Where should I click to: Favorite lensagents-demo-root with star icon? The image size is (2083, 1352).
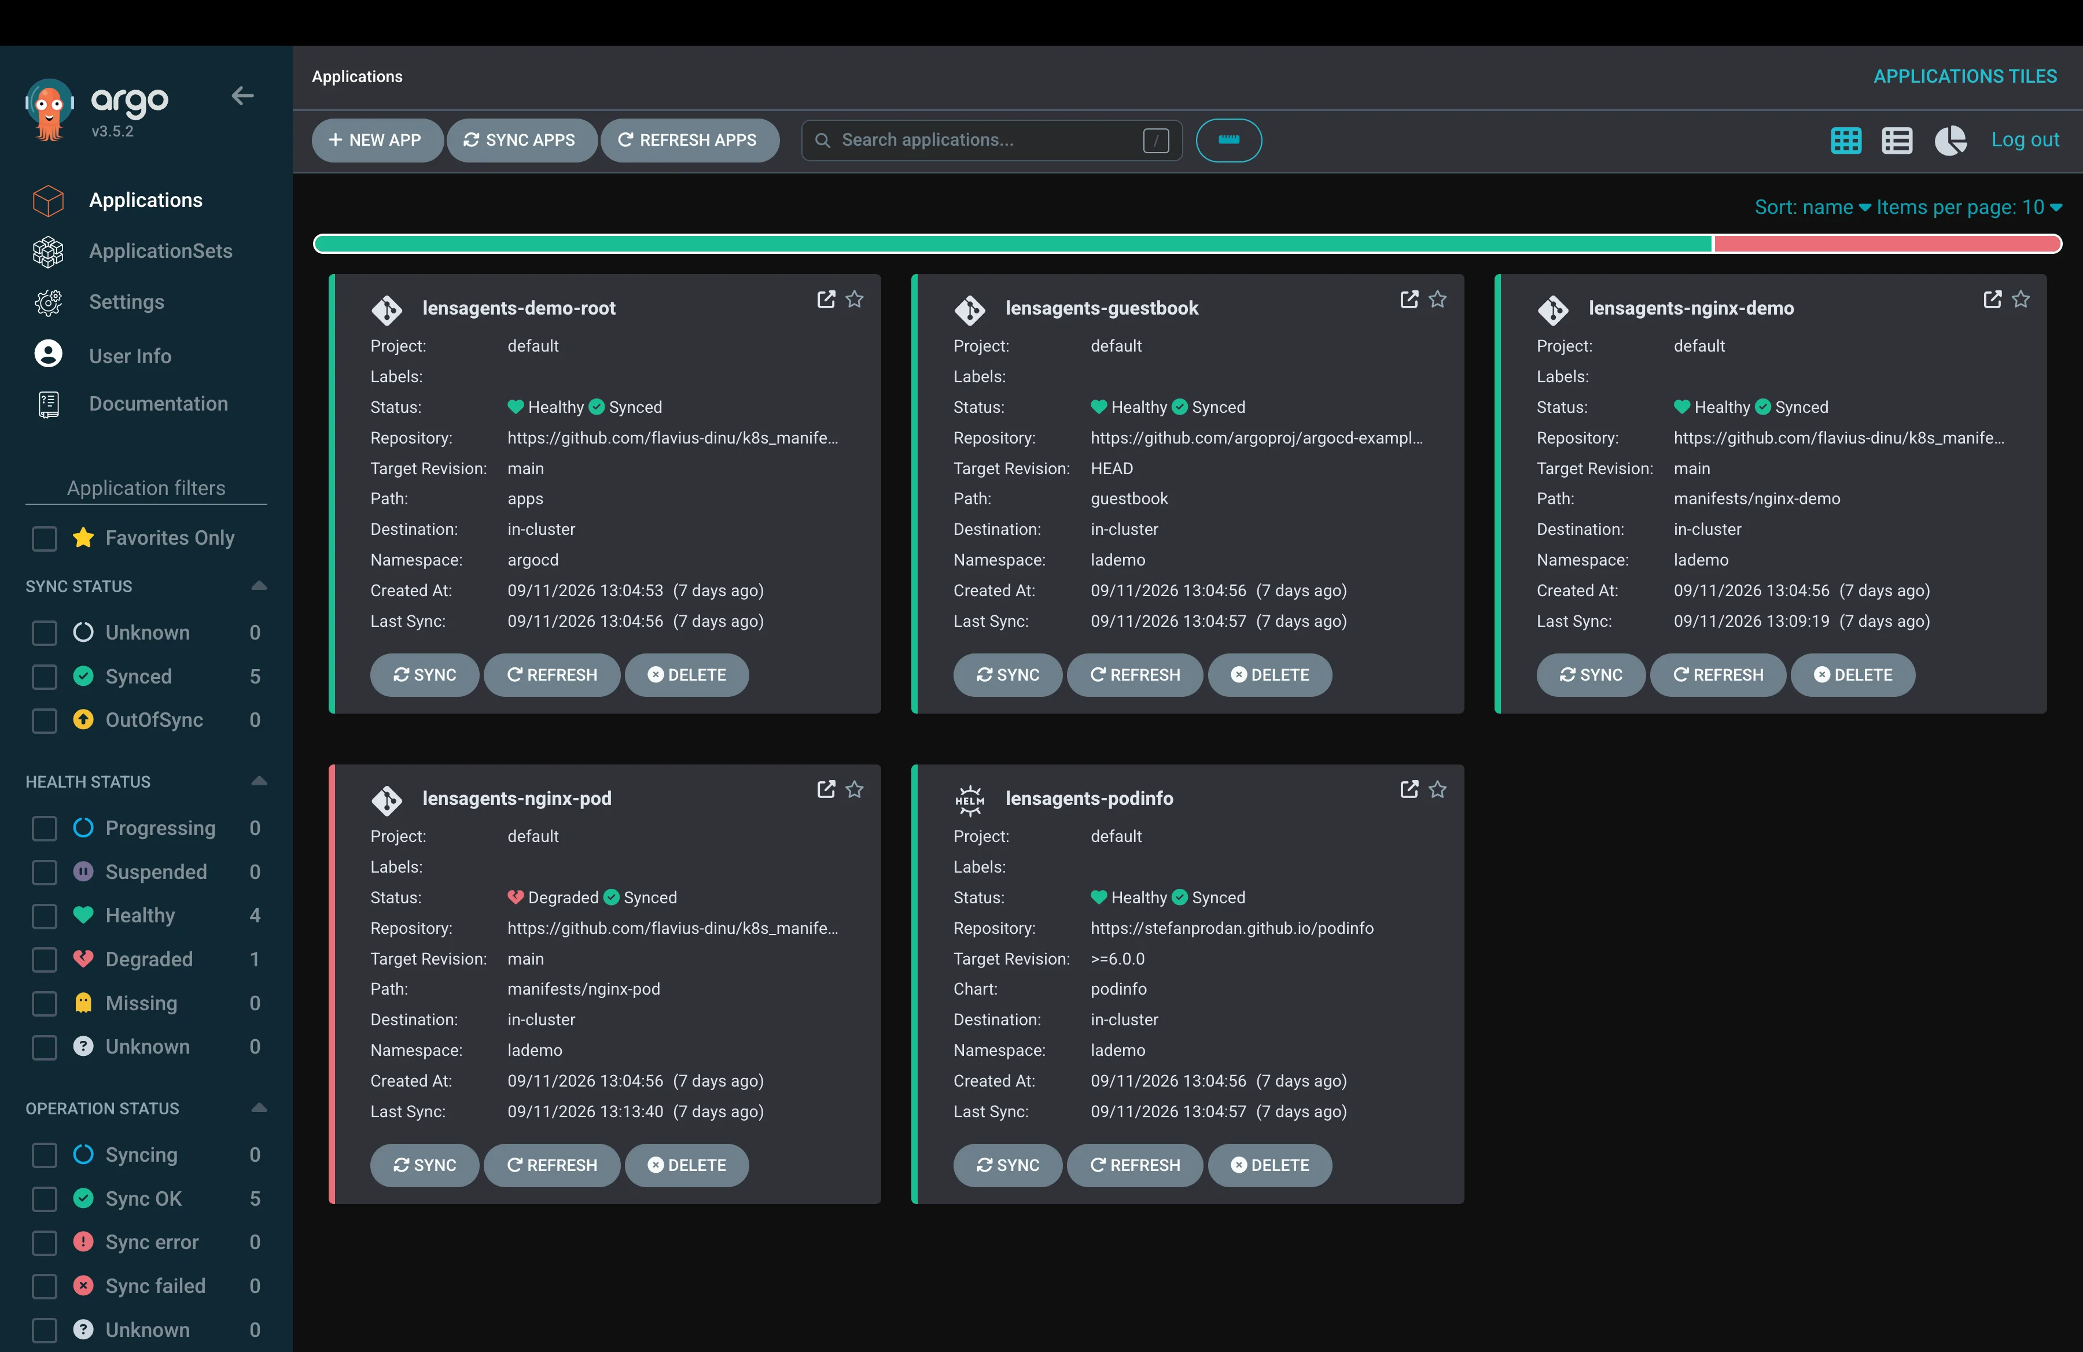[x=855, y=299]
